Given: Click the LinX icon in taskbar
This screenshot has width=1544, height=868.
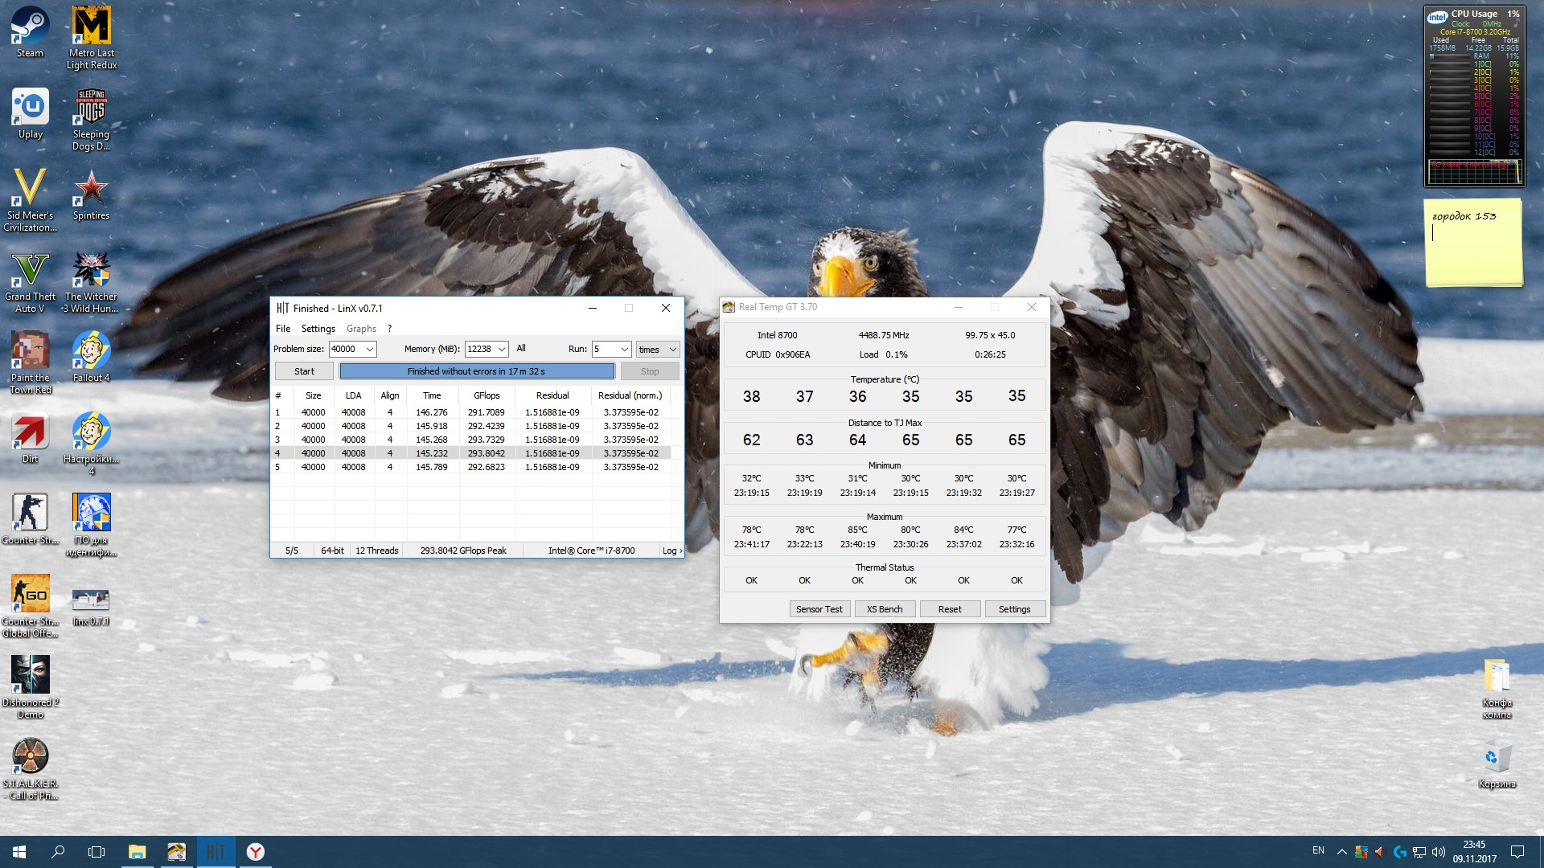Looking at the screenshot, I should (216, 852).
